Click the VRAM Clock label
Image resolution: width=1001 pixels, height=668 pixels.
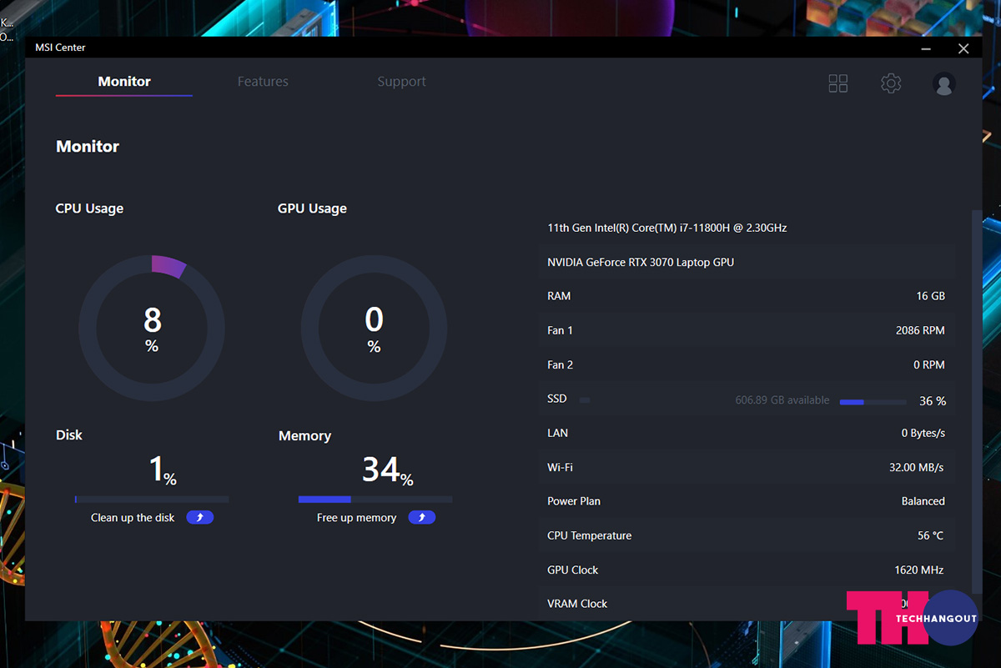577,603
